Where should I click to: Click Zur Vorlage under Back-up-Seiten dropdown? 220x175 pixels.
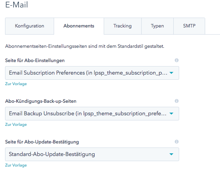pos(16,124)
